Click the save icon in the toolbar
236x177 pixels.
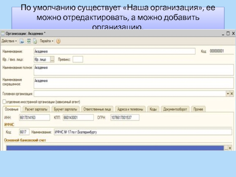tap(22, 41)
